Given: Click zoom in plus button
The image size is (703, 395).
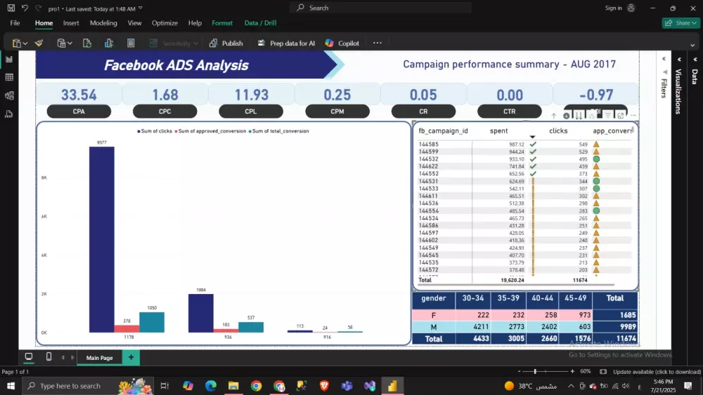Looking at the screenshot, I should point(572,371).
